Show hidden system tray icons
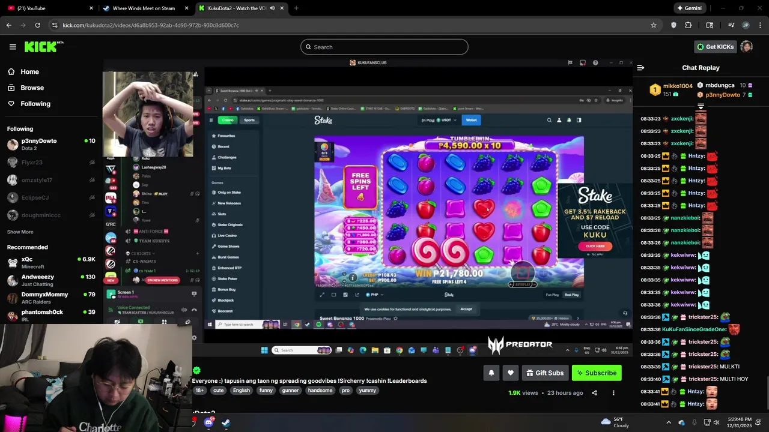 [669, 422]
